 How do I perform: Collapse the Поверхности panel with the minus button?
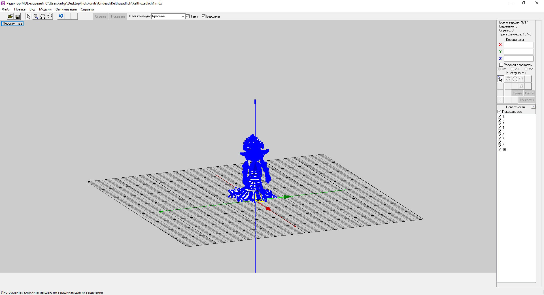coord(533,107)
